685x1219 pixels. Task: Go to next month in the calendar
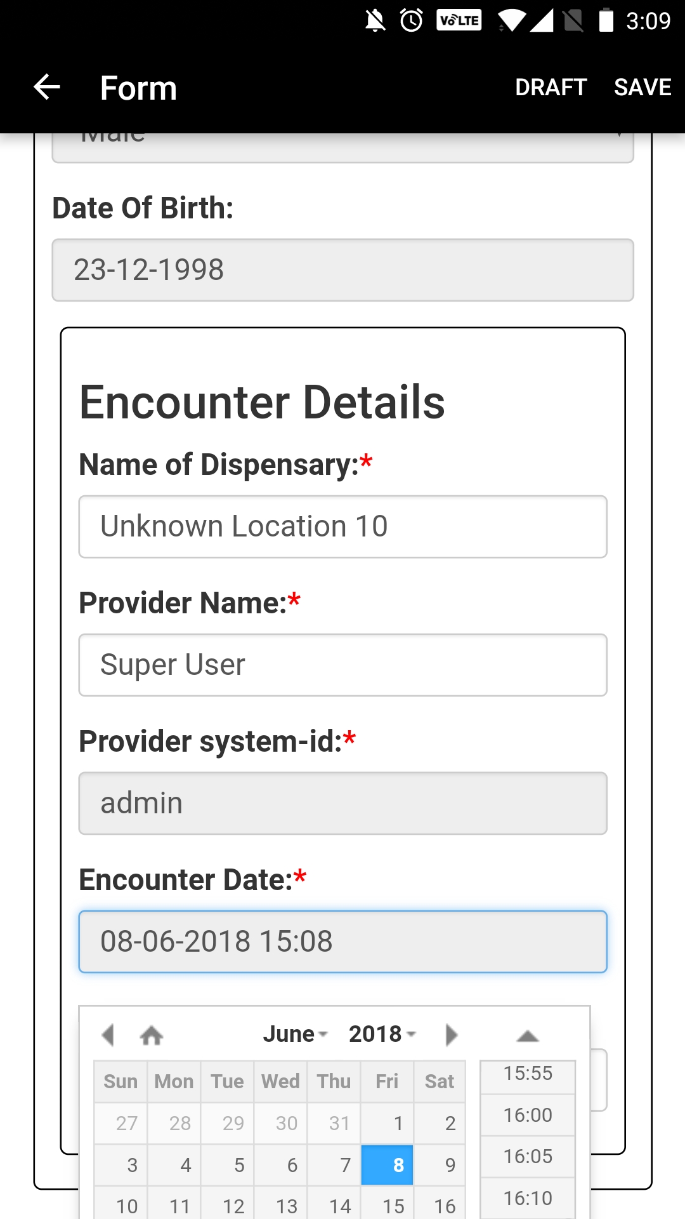(x=451, y=1035)
